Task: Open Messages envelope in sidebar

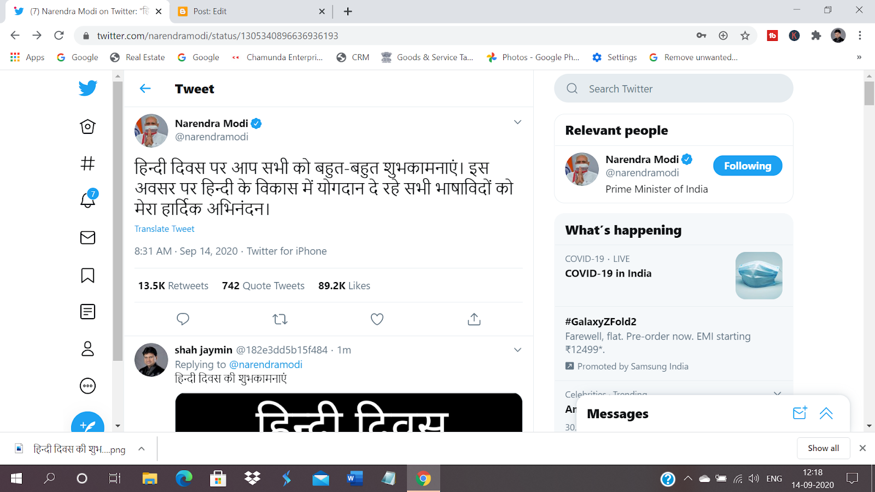Action: [87, 237]
